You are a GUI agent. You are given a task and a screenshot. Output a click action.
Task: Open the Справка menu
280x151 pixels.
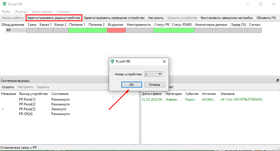click(63, 12)
